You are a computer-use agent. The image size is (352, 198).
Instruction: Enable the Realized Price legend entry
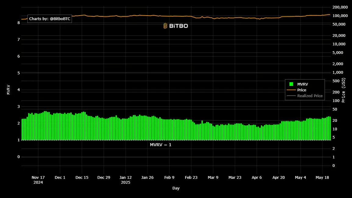[x=310, y=96]
